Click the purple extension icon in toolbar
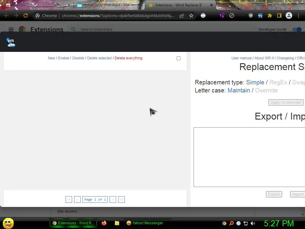Image resolution: width=305 pixels, height=229 pixels. coord(222,16)
